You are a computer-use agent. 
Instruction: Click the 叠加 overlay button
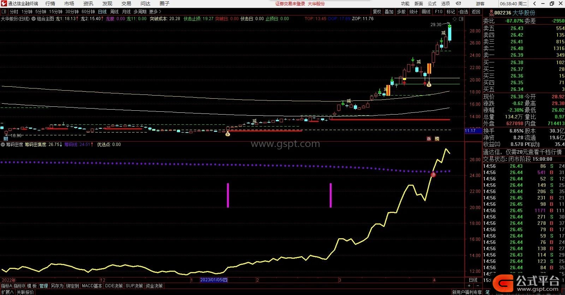point(389,12)
